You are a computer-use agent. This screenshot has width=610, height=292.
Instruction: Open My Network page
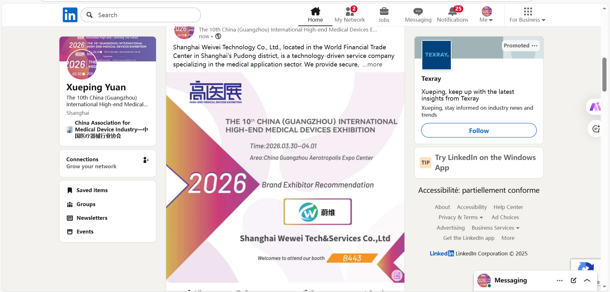point(349,15)
